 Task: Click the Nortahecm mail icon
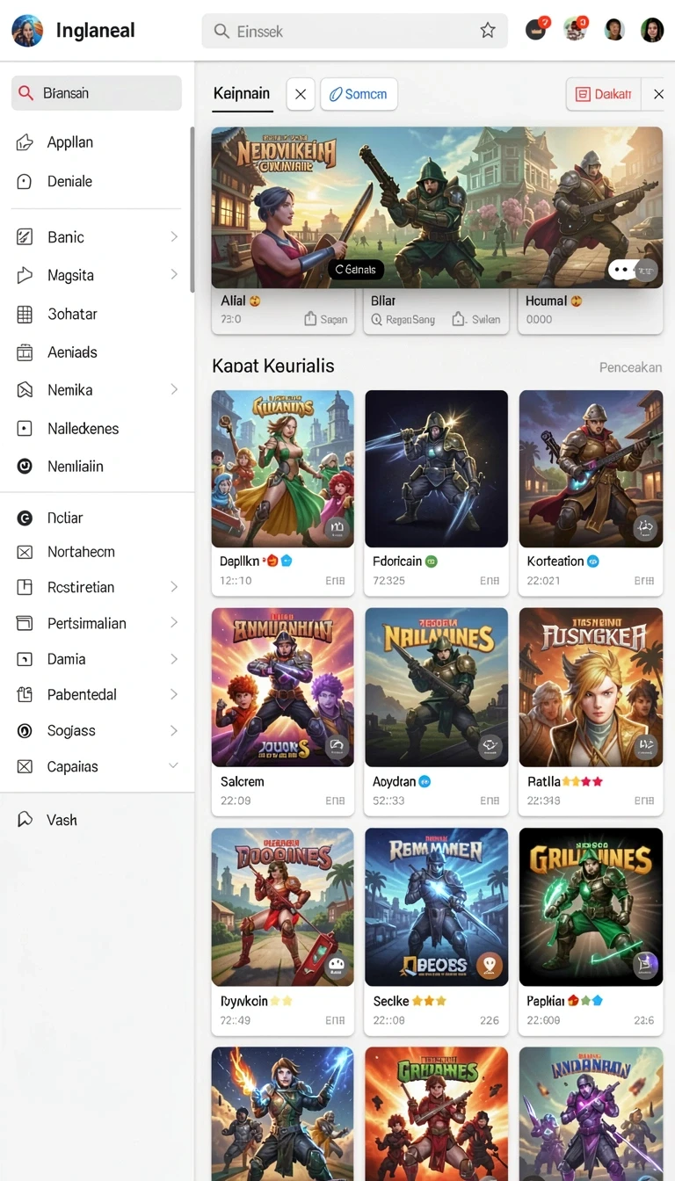point(25,552)
